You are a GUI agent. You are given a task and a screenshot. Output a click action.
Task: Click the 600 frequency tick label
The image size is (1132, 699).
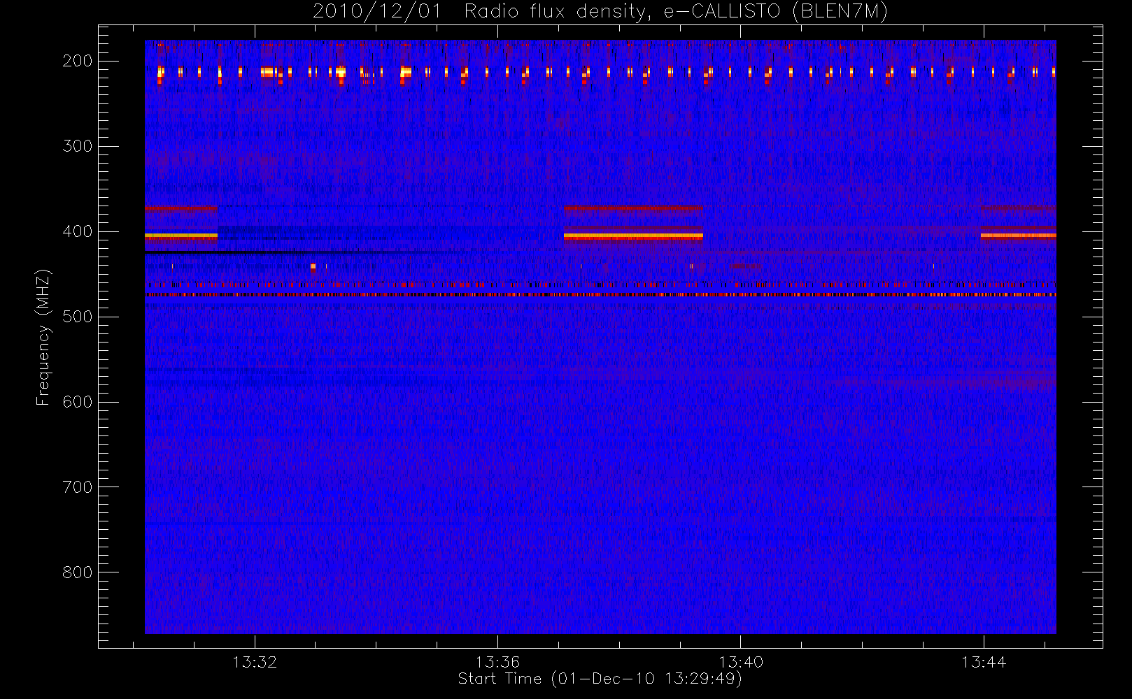pyautogui.click(x=78, y=402)
